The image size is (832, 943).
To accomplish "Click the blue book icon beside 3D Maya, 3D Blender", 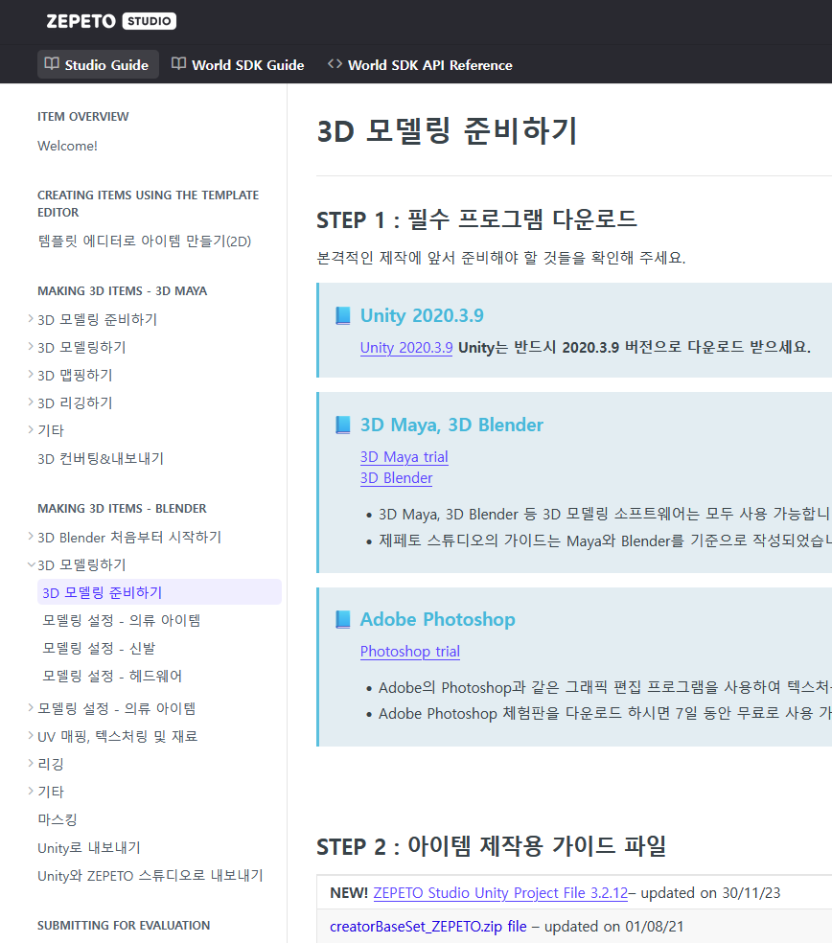I will point(342,425).
